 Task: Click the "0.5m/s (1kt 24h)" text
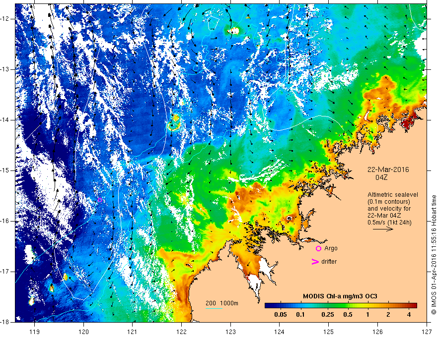[x=389, y=223]
